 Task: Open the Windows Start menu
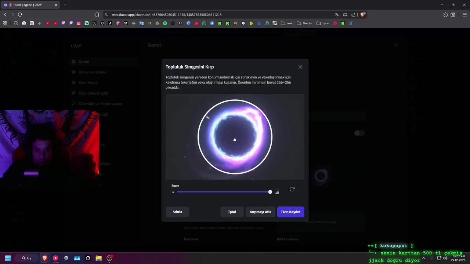point(8,258)
